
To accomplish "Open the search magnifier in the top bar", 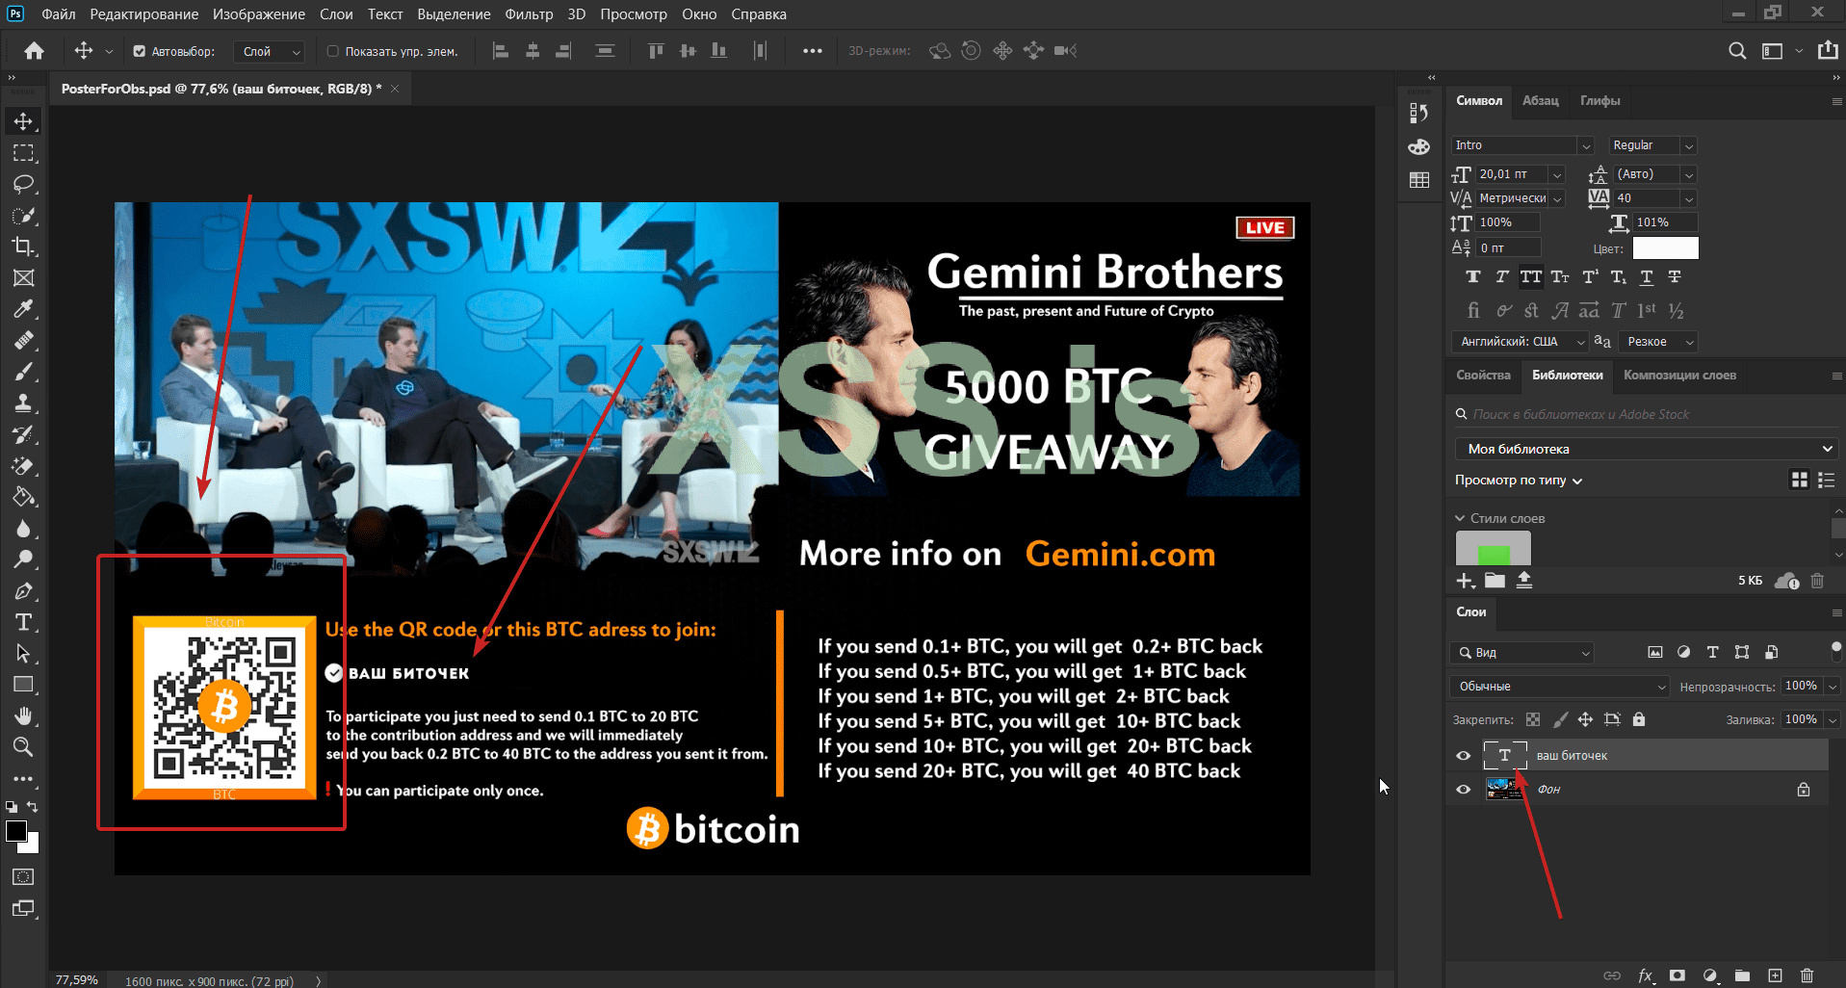I will pos(1737,51).
